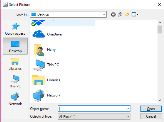This screenshot has height=122, width=164.
Task: Select Network in the left sidebar
Action: pos(15,99)
